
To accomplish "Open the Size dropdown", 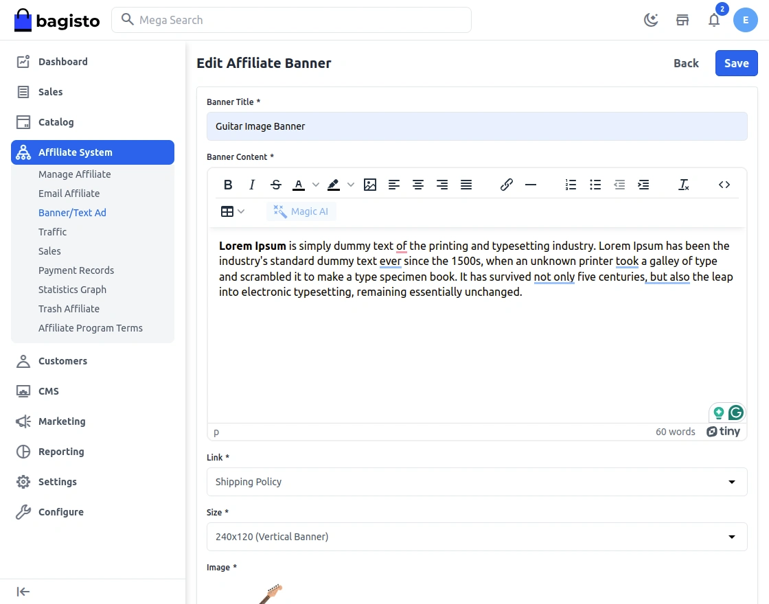I will [477, 537].
